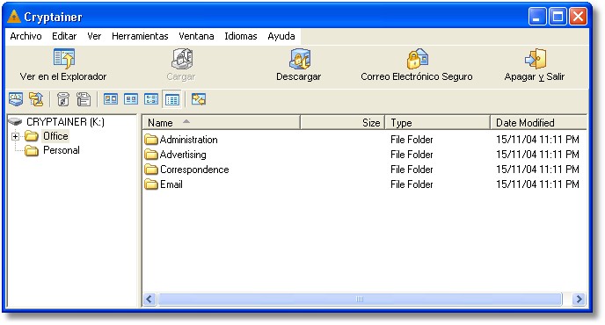
Task: Click the Apagar y Salir icon
Action: 536,59
